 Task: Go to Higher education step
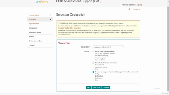(40, 23)
